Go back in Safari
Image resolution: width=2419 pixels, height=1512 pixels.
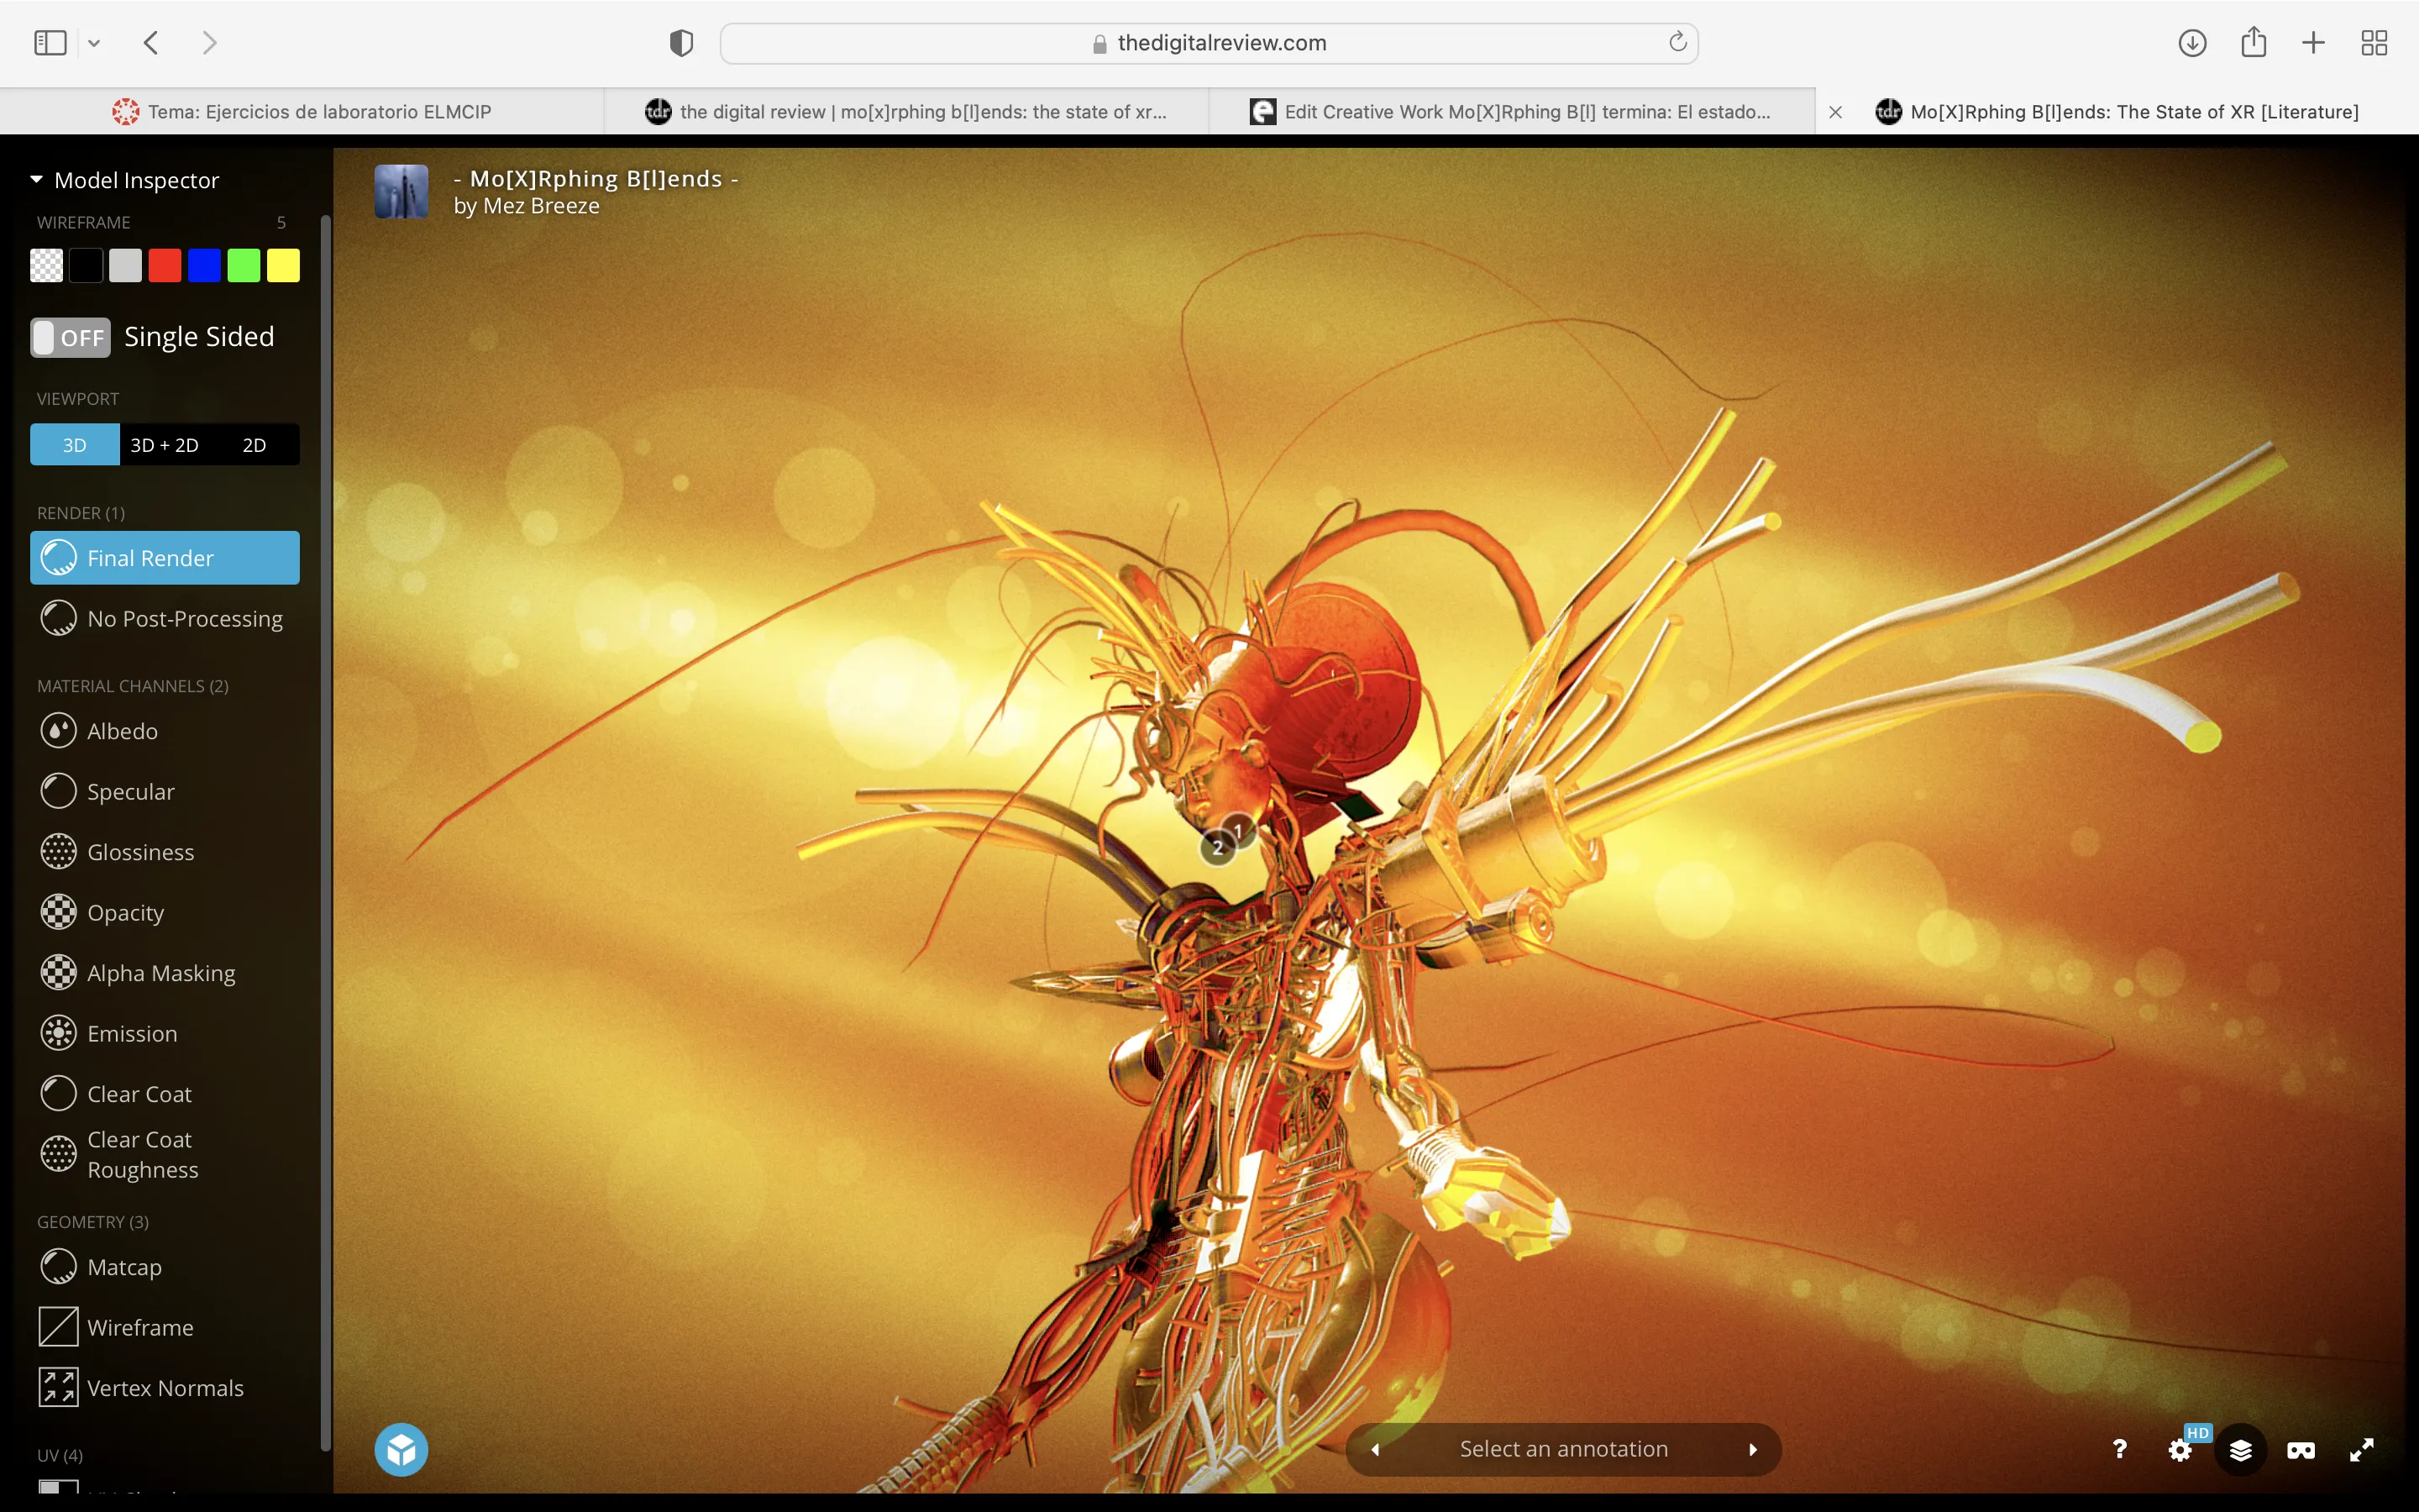click(x=152, y=42)
